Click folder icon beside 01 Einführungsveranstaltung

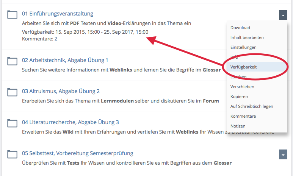click(13, 14)
